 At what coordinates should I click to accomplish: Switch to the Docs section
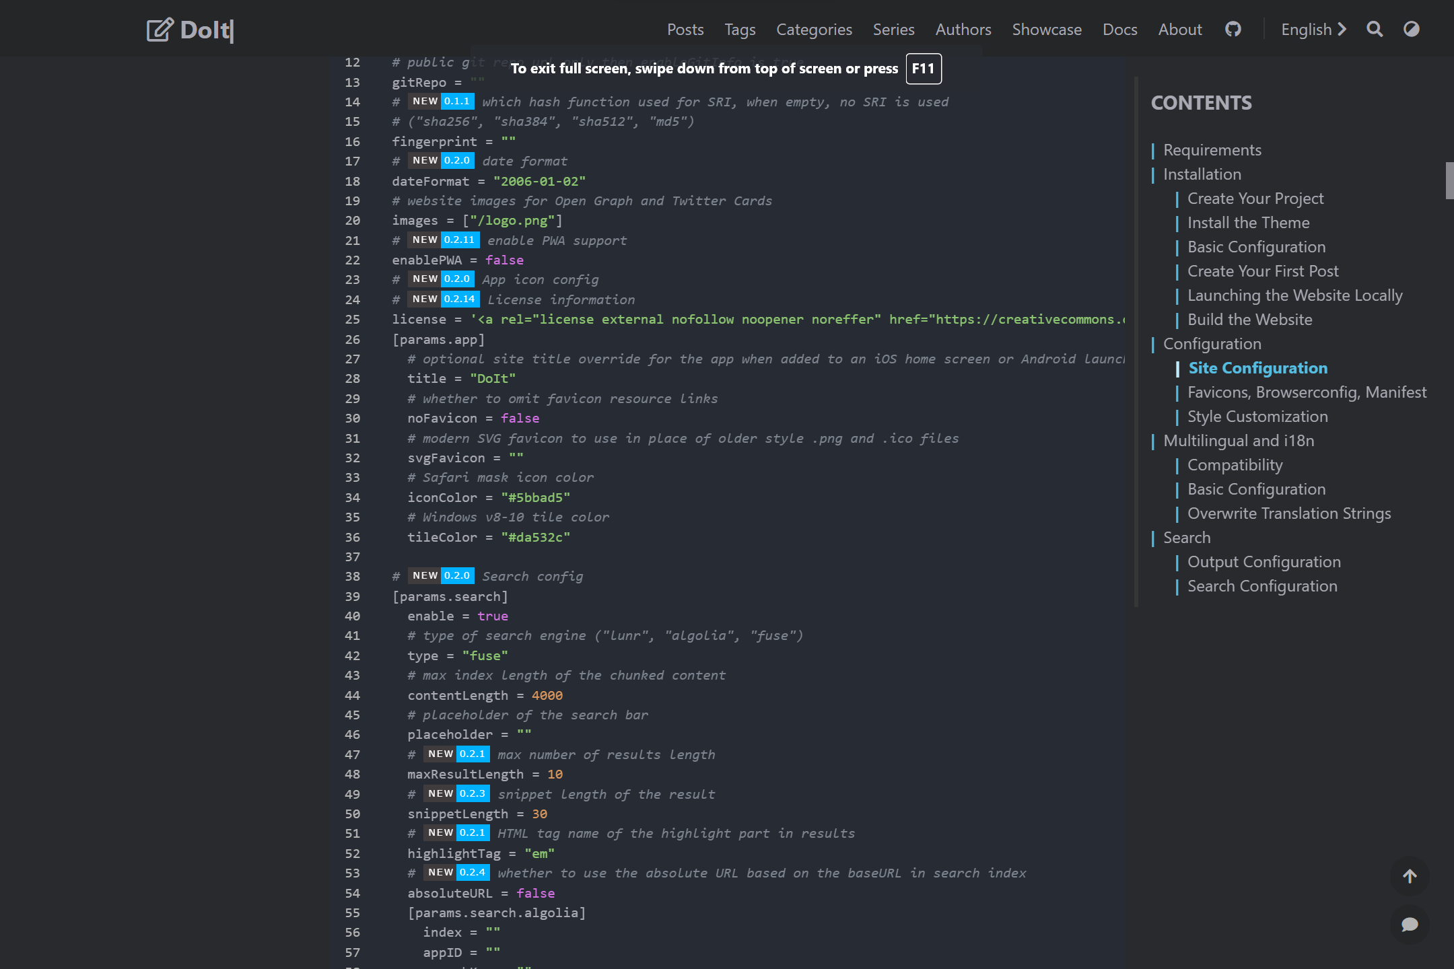pos(1119,30)
